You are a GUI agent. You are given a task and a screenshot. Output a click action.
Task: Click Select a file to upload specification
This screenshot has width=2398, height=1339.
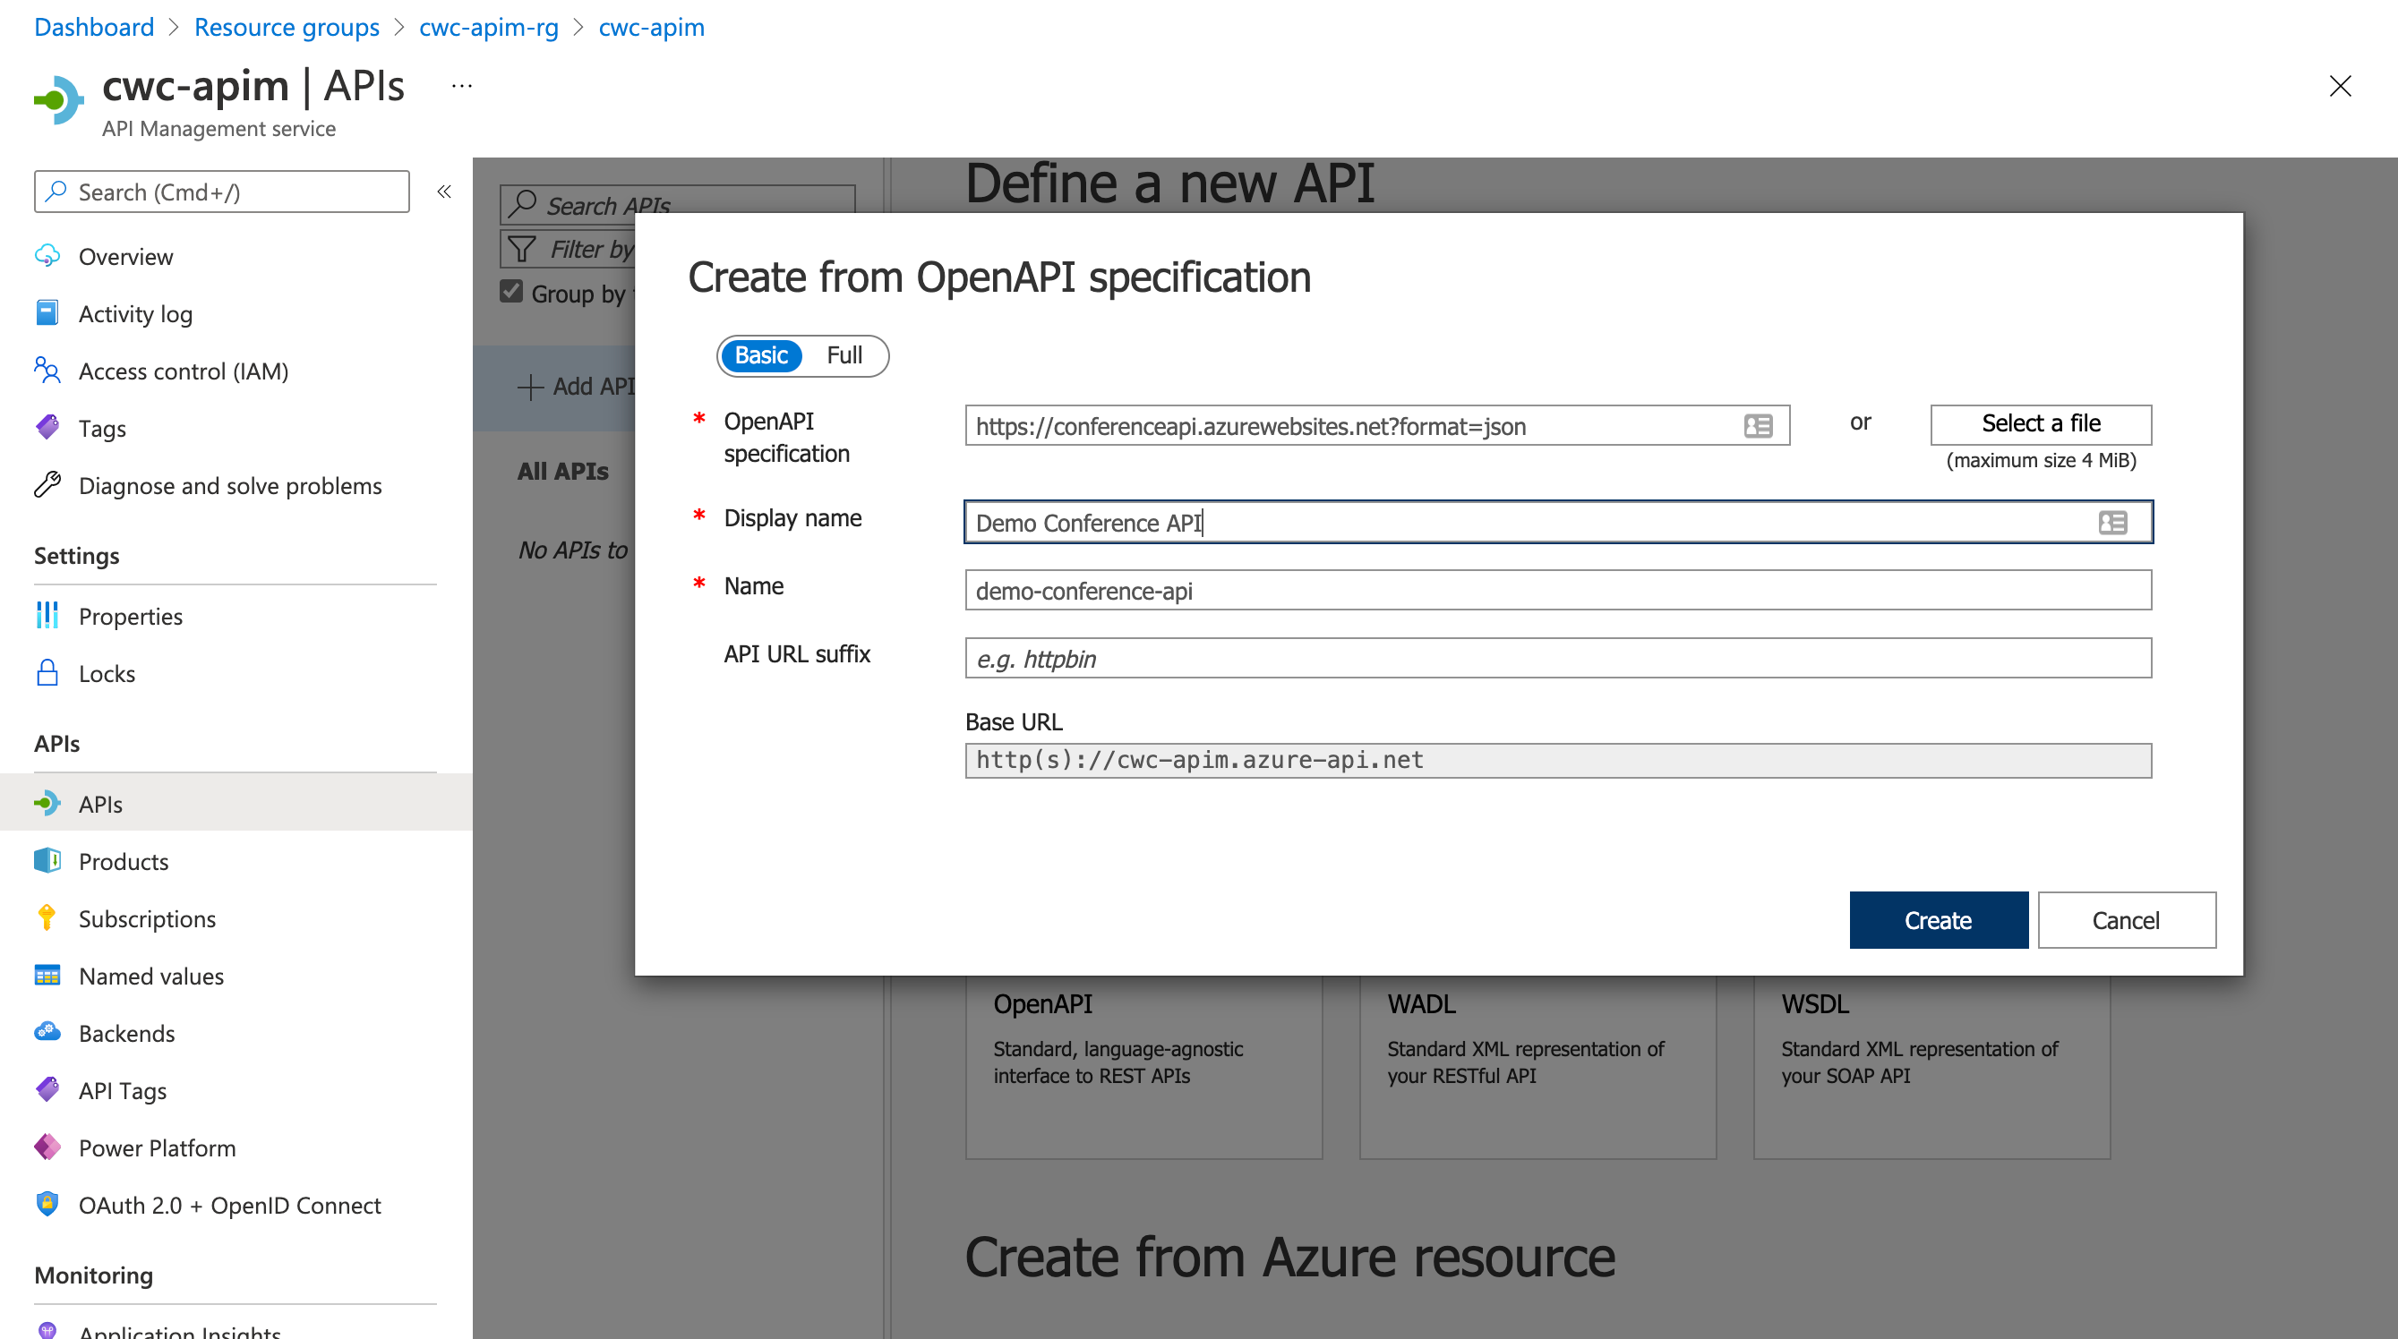click(2041, 423)
